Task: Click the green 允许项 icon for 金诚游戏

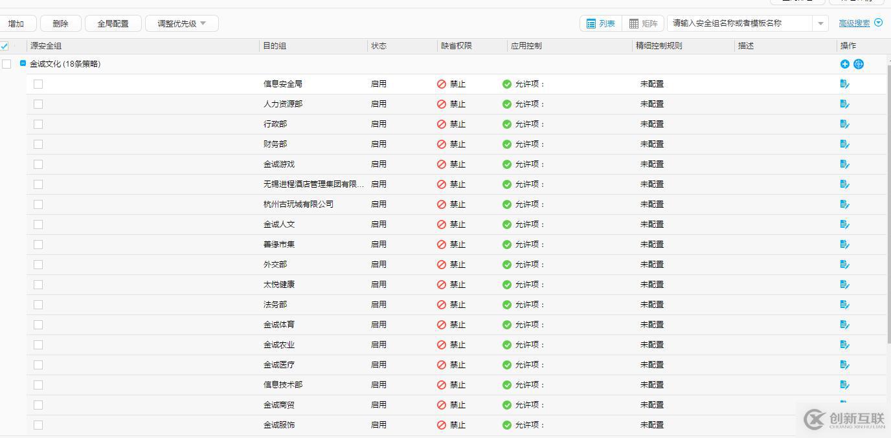Action: point(507,164)
